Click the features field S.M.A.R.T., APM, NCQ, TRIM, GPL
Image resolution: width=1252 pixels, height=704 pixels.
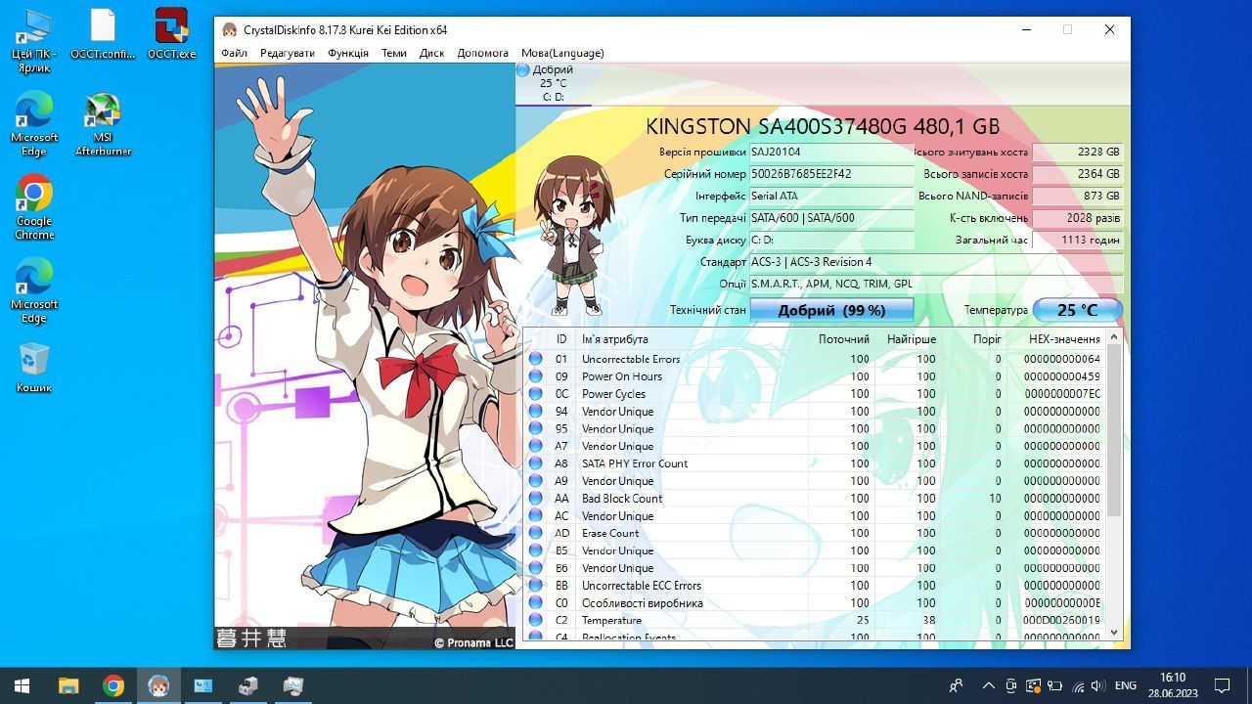tap(936, 284)
